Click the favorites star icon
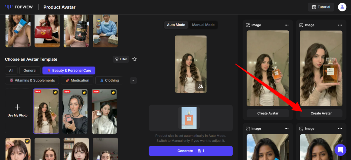351x160 pixels. (x=134, y=59)
